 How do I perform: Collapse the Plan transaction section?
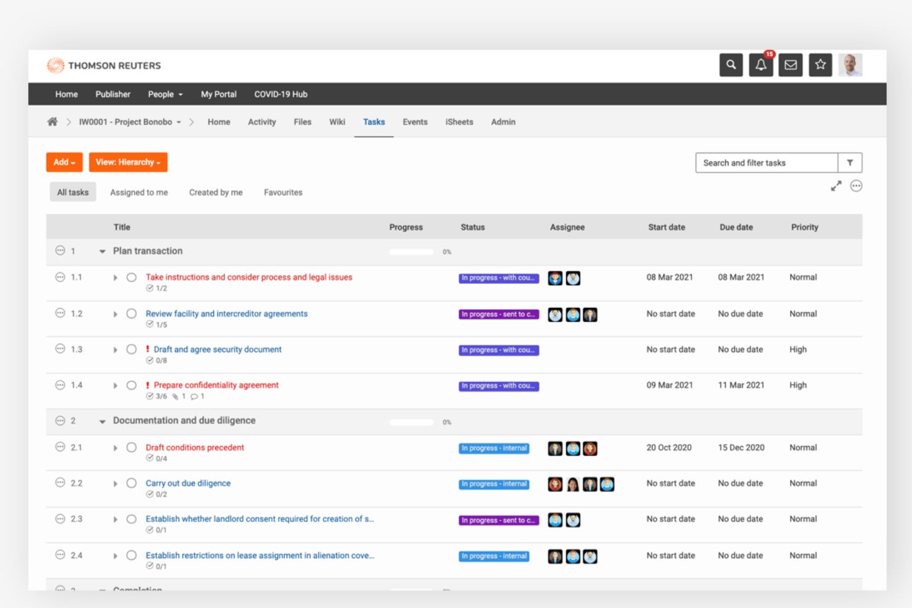pos(102,251)
